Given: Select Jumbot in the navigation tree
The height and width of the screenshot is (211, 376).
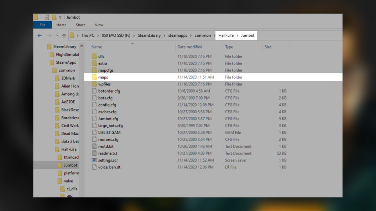Looking at the screenshot, I should (x=70, y=165).
